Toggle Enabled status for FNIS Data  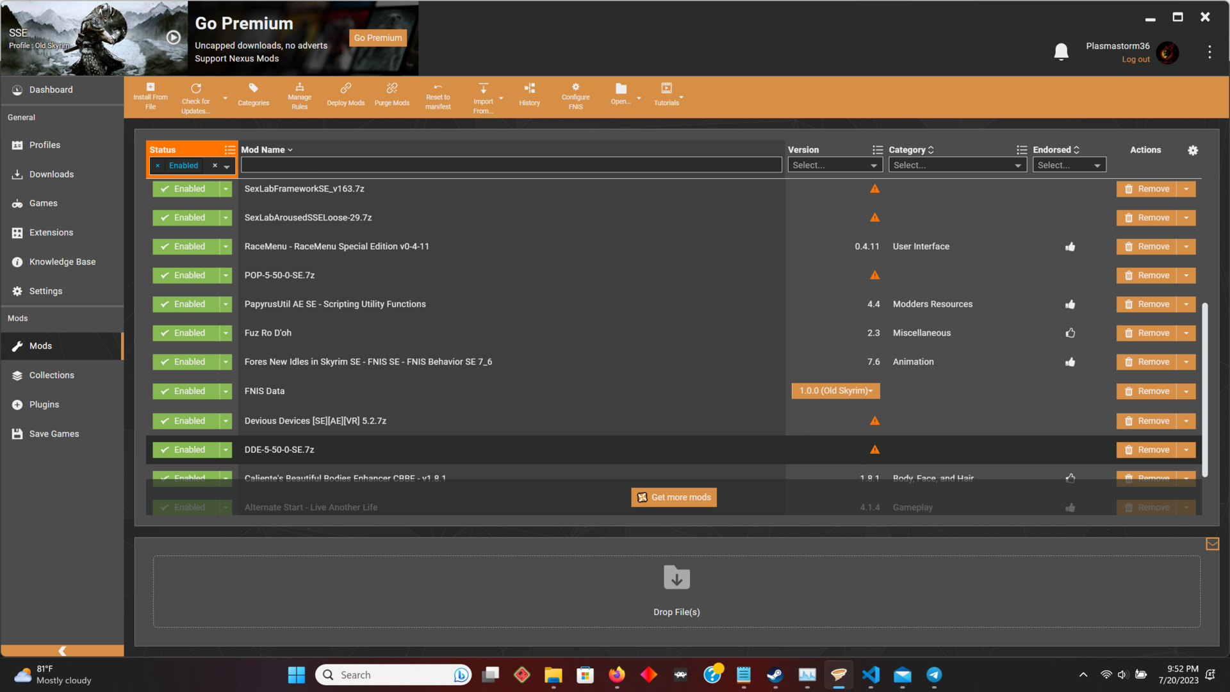tap(185, 391)
